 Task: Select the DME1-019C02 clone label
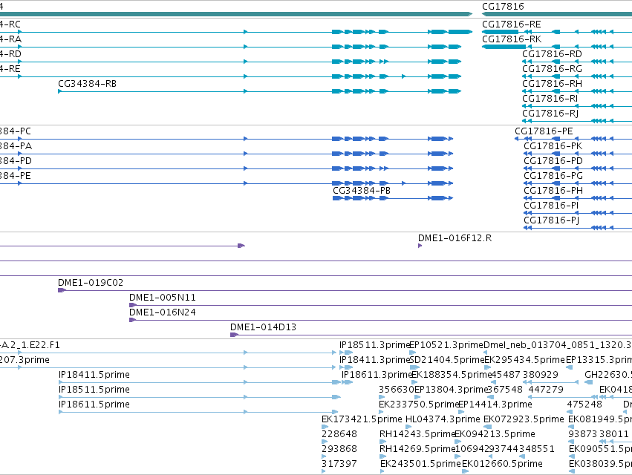[x=91, y=283]
